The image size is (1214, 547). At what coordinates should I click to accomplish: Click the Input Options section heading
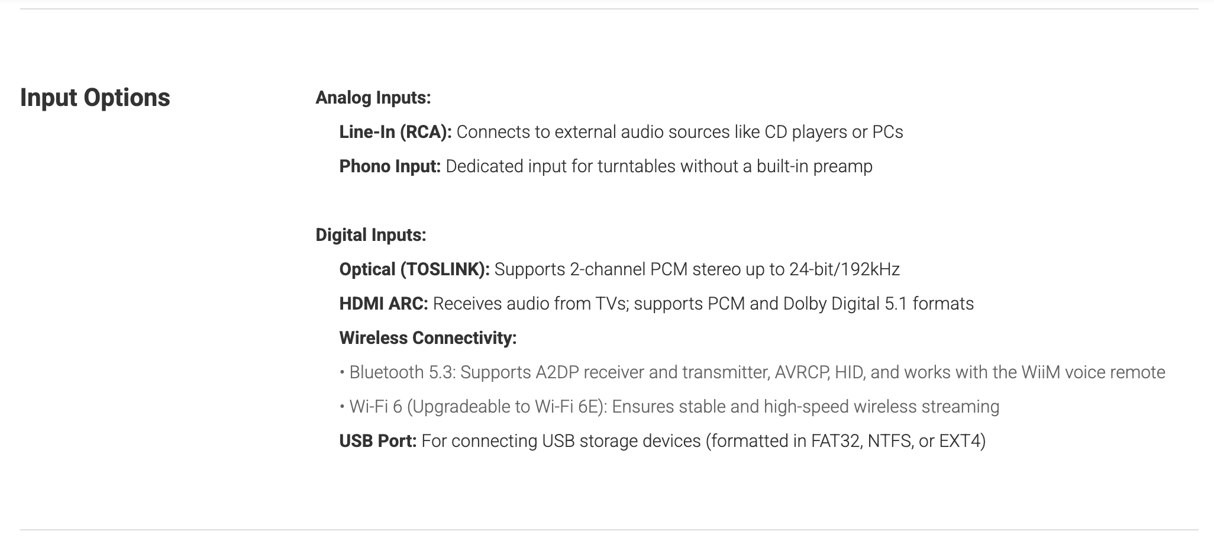(95, 98)
